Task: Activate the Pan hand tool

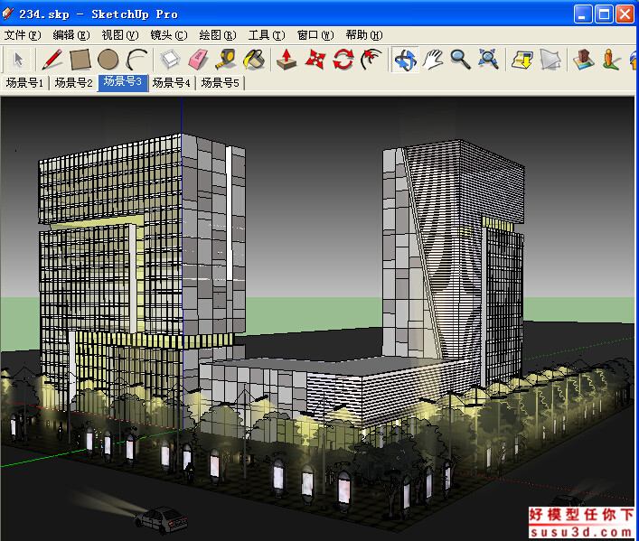Action: click(x=432, y=60)
